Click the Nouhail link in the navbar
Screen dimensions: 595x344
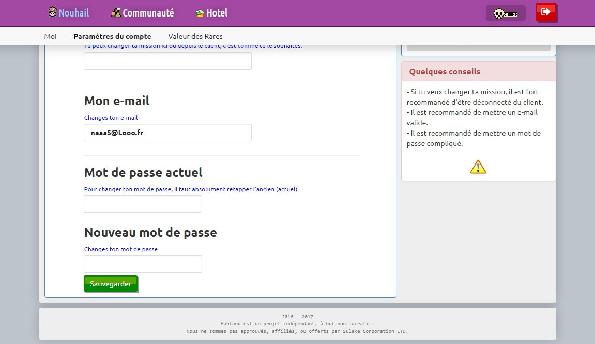73,12
